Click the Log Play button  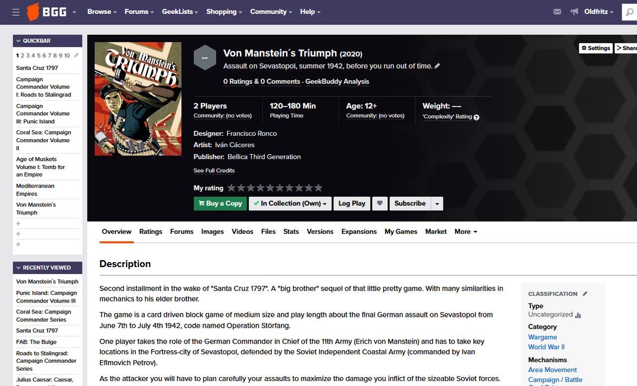pos(352,203)
